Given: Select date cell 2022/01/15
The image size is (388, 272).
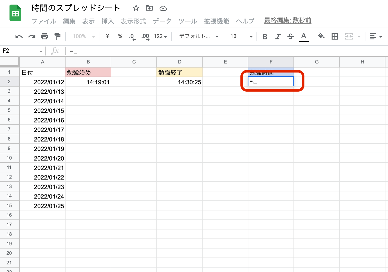Looking at the screenshot, I should (42, 110).
